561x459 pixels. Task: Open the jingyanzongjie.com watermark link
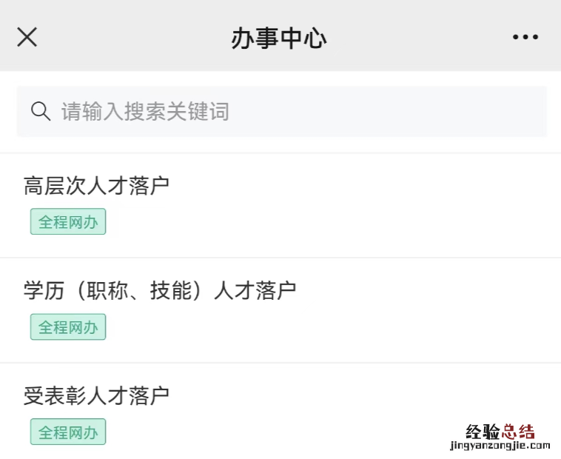[x=499, y=446]
